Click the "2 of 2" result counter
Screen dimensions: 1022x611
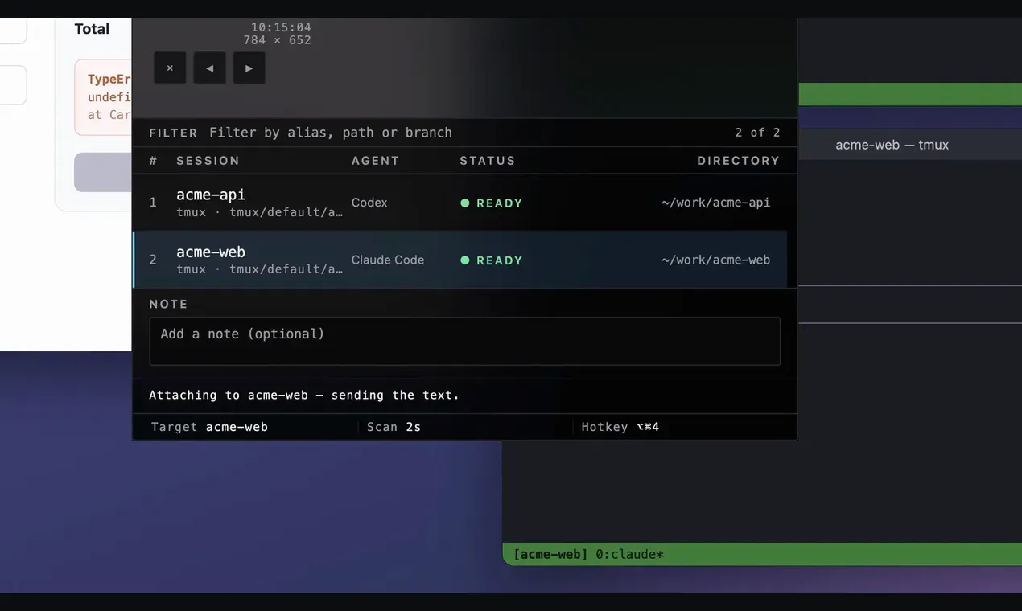coord(757,133)
